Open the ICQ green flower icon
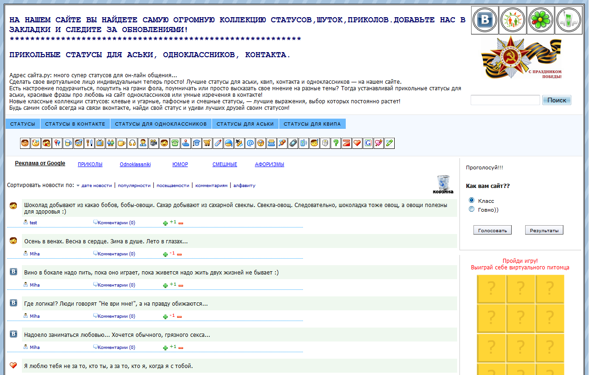The width and height of the screenshot is (589, 375). click(541, 20)
